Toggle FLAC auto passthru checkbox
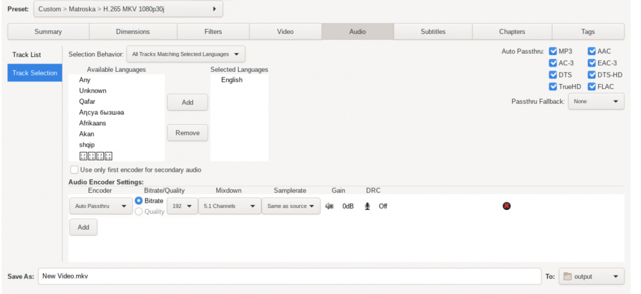 592,86
